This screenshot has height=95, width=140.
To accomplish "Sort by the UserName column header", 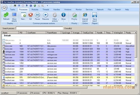I will point(36,33).
